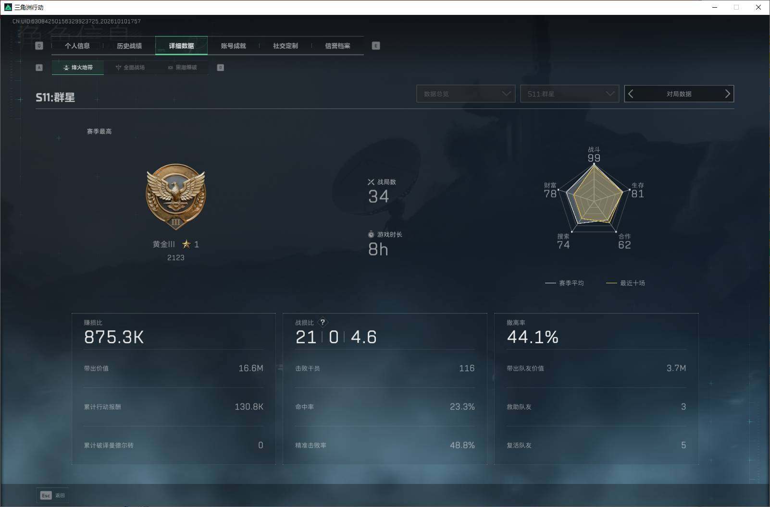Click the Esc 返回 button
Viewport: 770px width, 507px height.
(x=52, y=495)
